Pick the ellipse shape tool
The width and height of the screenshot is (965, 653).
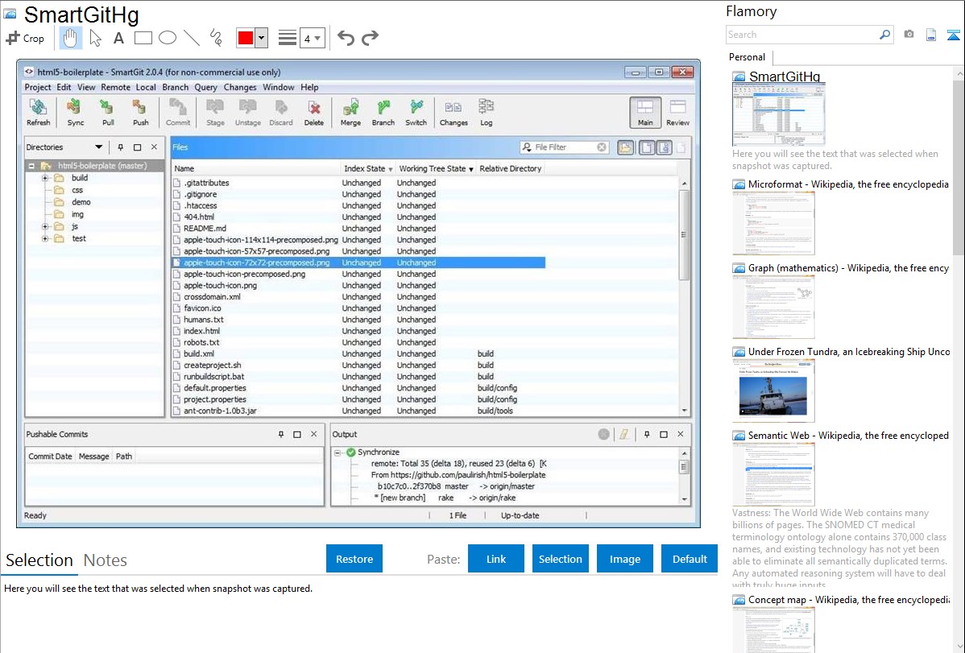click(x=168, y=38)
